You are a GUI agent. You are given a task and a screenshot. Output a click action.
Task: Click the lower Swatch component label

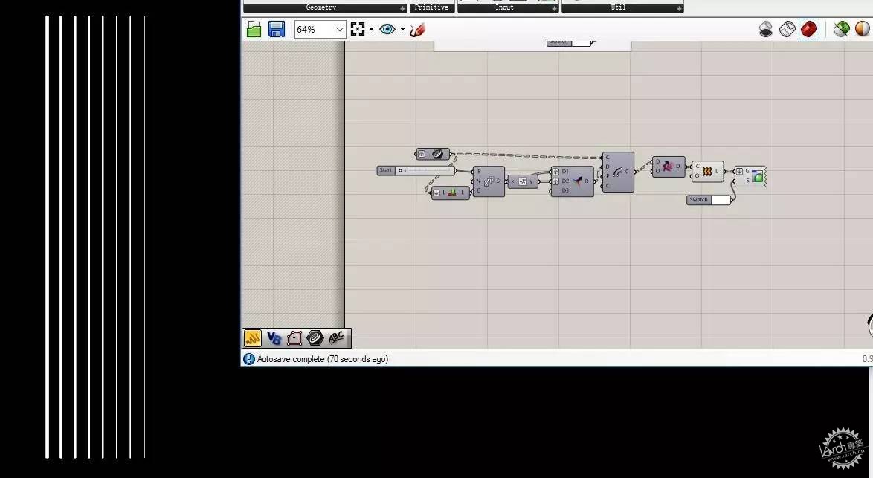tap(699, 200)
